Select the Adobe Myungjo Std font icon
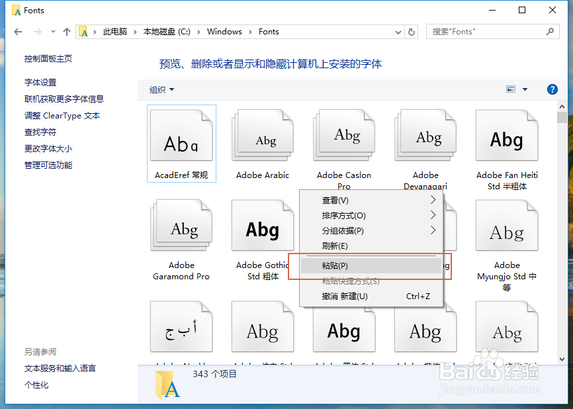This screenshot has height=409, width=573. click(x=507, y=226)
